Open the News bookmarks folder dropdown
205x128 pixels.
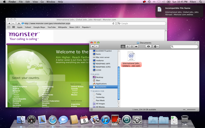(75, 27)
